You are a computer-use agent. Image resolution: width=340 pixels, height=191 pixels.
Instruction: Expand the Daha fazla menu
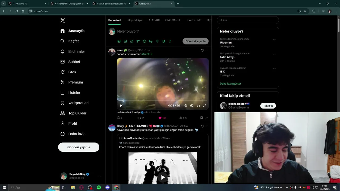point(73,134)
